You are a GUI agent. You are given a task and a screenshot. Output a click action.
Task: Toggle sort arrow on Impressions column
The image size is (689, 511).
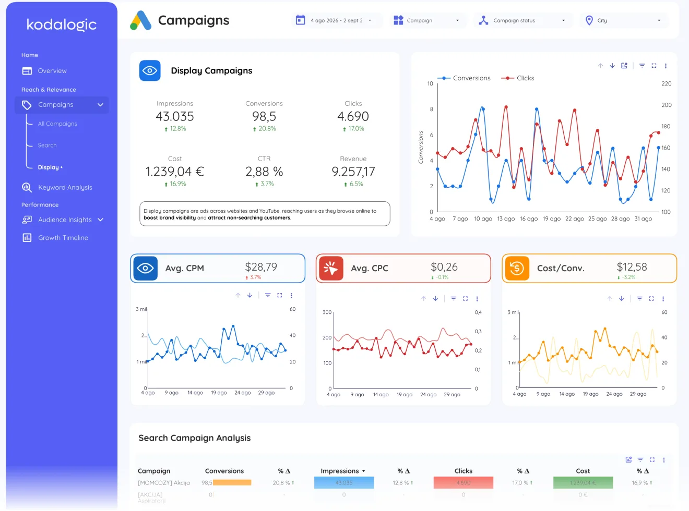(x=364, y=471)
